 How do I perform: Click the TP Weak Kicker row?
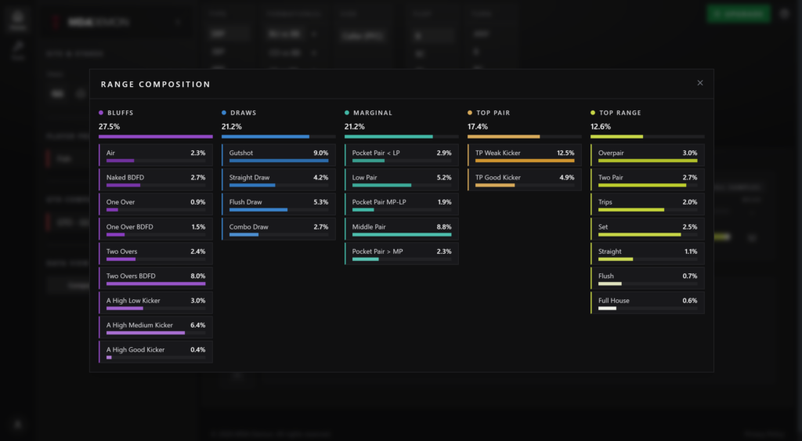point(525,155)
